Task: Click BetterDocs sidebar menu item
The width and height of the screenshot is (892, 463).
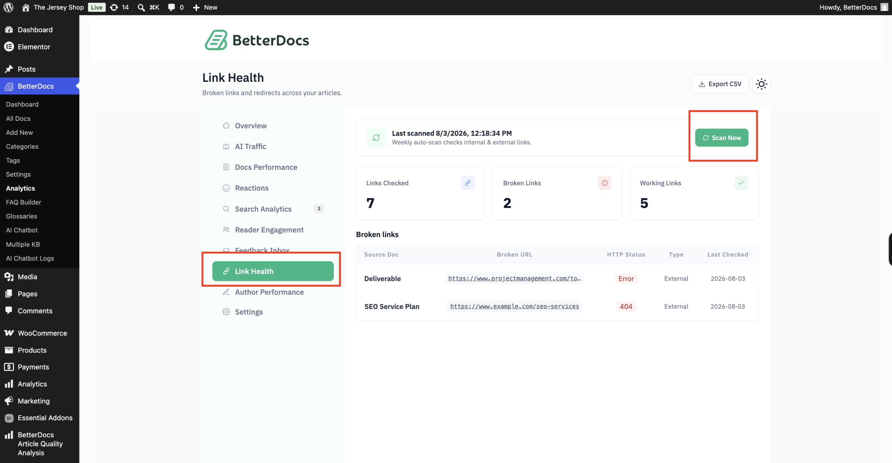Action: coord(36,86)
